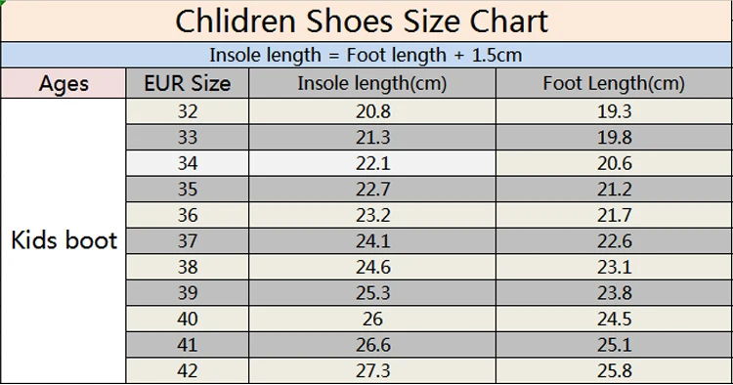Screen dimensions: 733x385
Task: Click the Insole length(cm) column header
Action: [372, 84]
